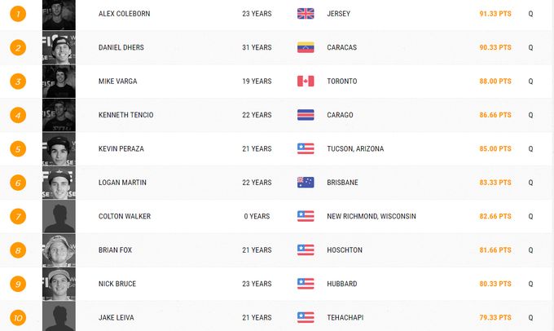Select the Alex Coleborn name
This screenshot has width=554, height=331.
point(124,14)
